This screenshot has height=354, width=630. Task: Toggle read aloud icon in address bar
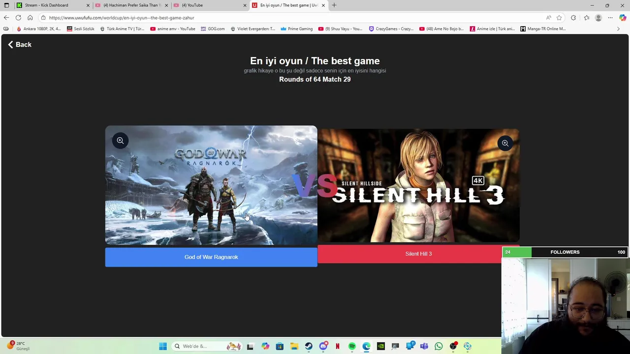pos(548,18)
